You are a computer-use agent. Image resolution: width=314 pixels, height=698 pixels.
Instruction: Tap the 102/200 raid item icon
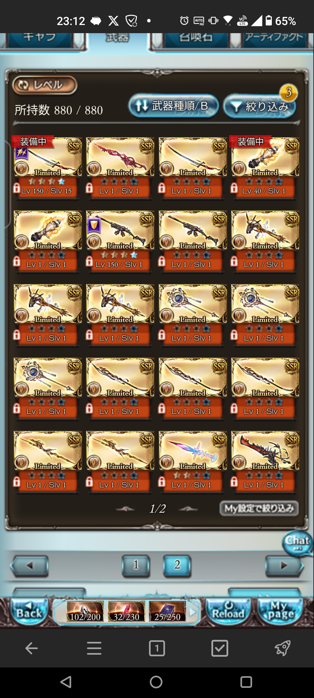pyautogui.click(x=85, y=611)
